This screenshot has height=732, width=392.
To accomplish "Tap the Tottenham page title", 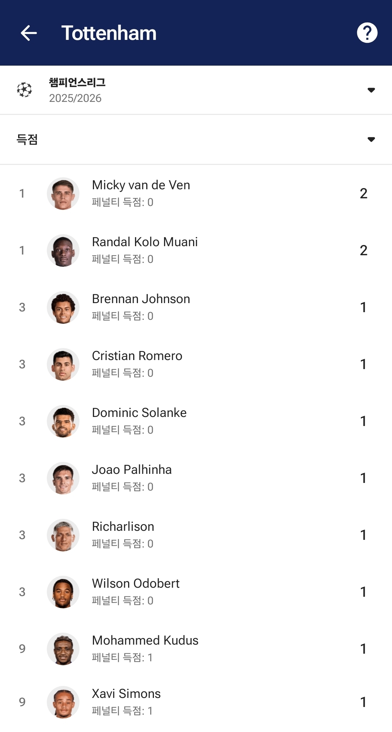I will 109,33.
